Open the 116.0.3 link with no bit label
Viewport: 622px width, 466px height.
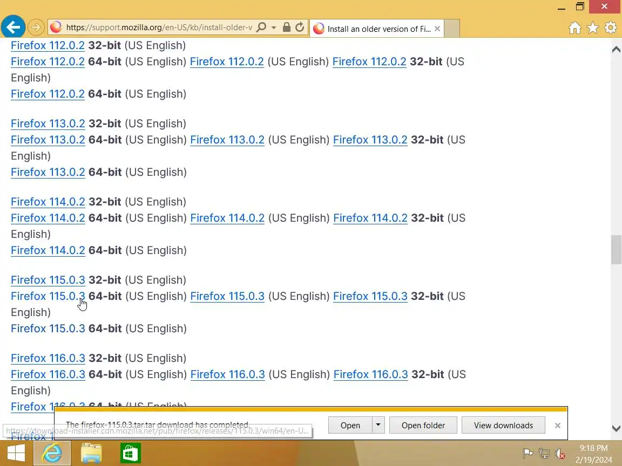pos(228,374)
